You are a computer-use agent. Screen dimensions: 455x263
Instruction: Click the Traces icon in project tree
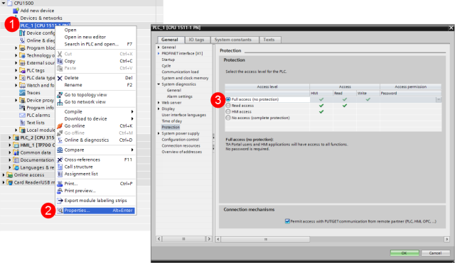(22, 93)
